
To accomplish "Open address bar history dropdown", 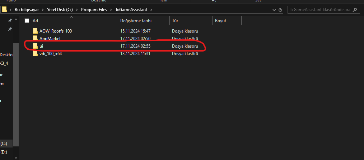I will click(274, 10).
